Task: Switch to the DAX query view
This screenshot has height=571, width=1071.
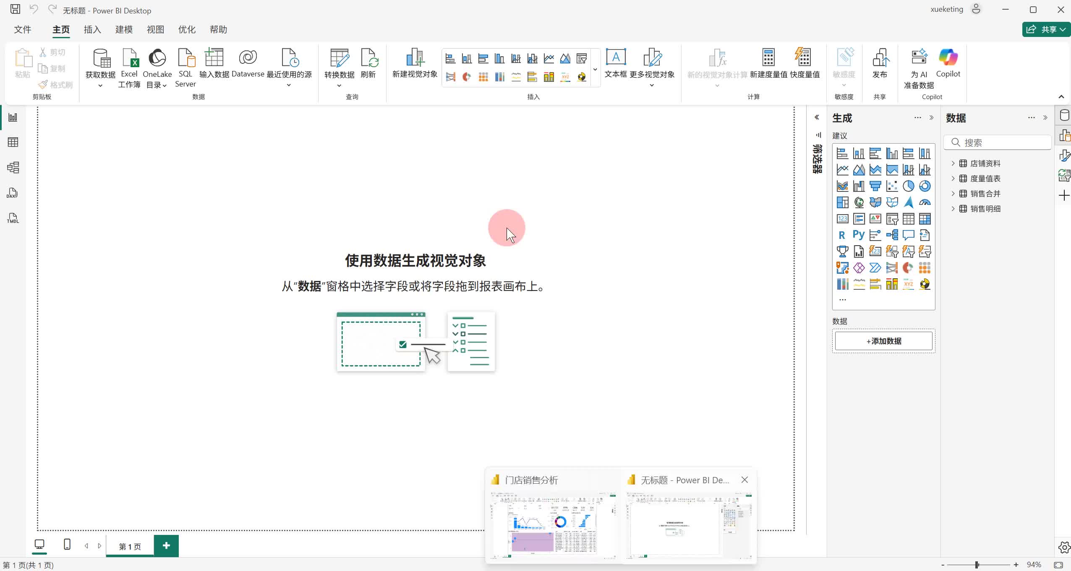Action: pos(13,193)
